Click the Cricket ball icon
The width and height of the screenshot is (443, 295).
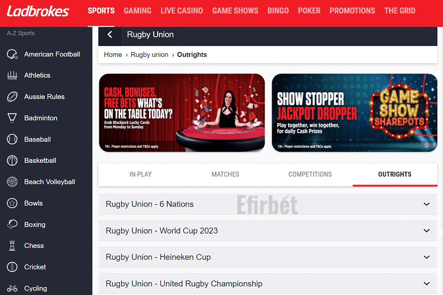[12, 267]
